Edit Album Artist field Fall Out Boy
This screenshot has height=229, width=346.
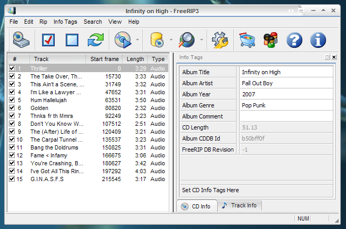point(286,83)
